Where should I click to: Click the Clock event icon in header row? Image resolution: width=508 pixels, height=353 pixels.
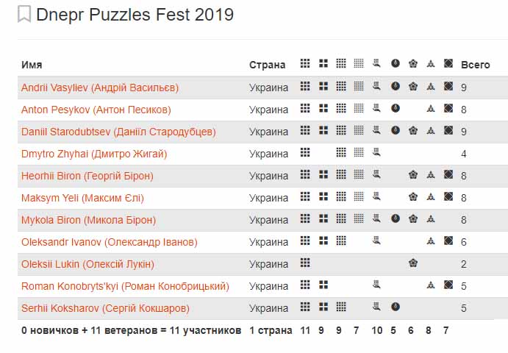click(x=396, y=63)
